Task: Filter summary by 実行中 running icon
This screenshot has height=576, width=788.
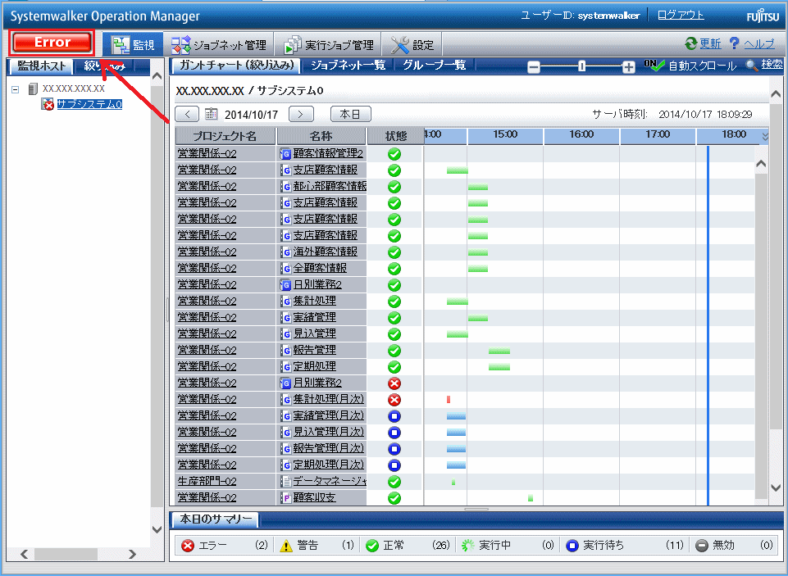Action: pos(468,546)
